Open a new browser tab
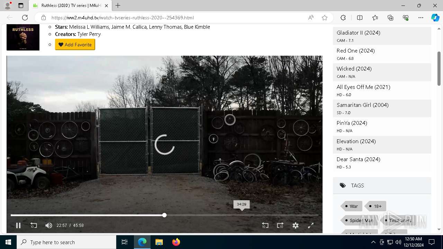The height and width of the screenshot is (249, 443). point(118,6)
